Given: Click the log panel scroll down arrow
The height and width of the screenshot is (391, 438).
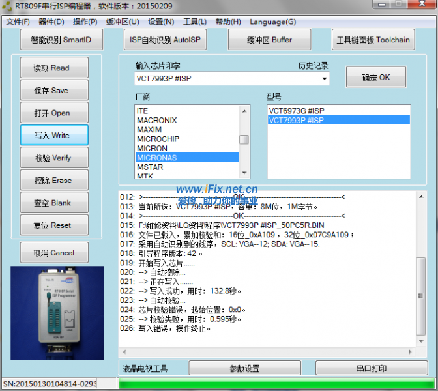Looking at the screenshot, I should pos(421,341).
